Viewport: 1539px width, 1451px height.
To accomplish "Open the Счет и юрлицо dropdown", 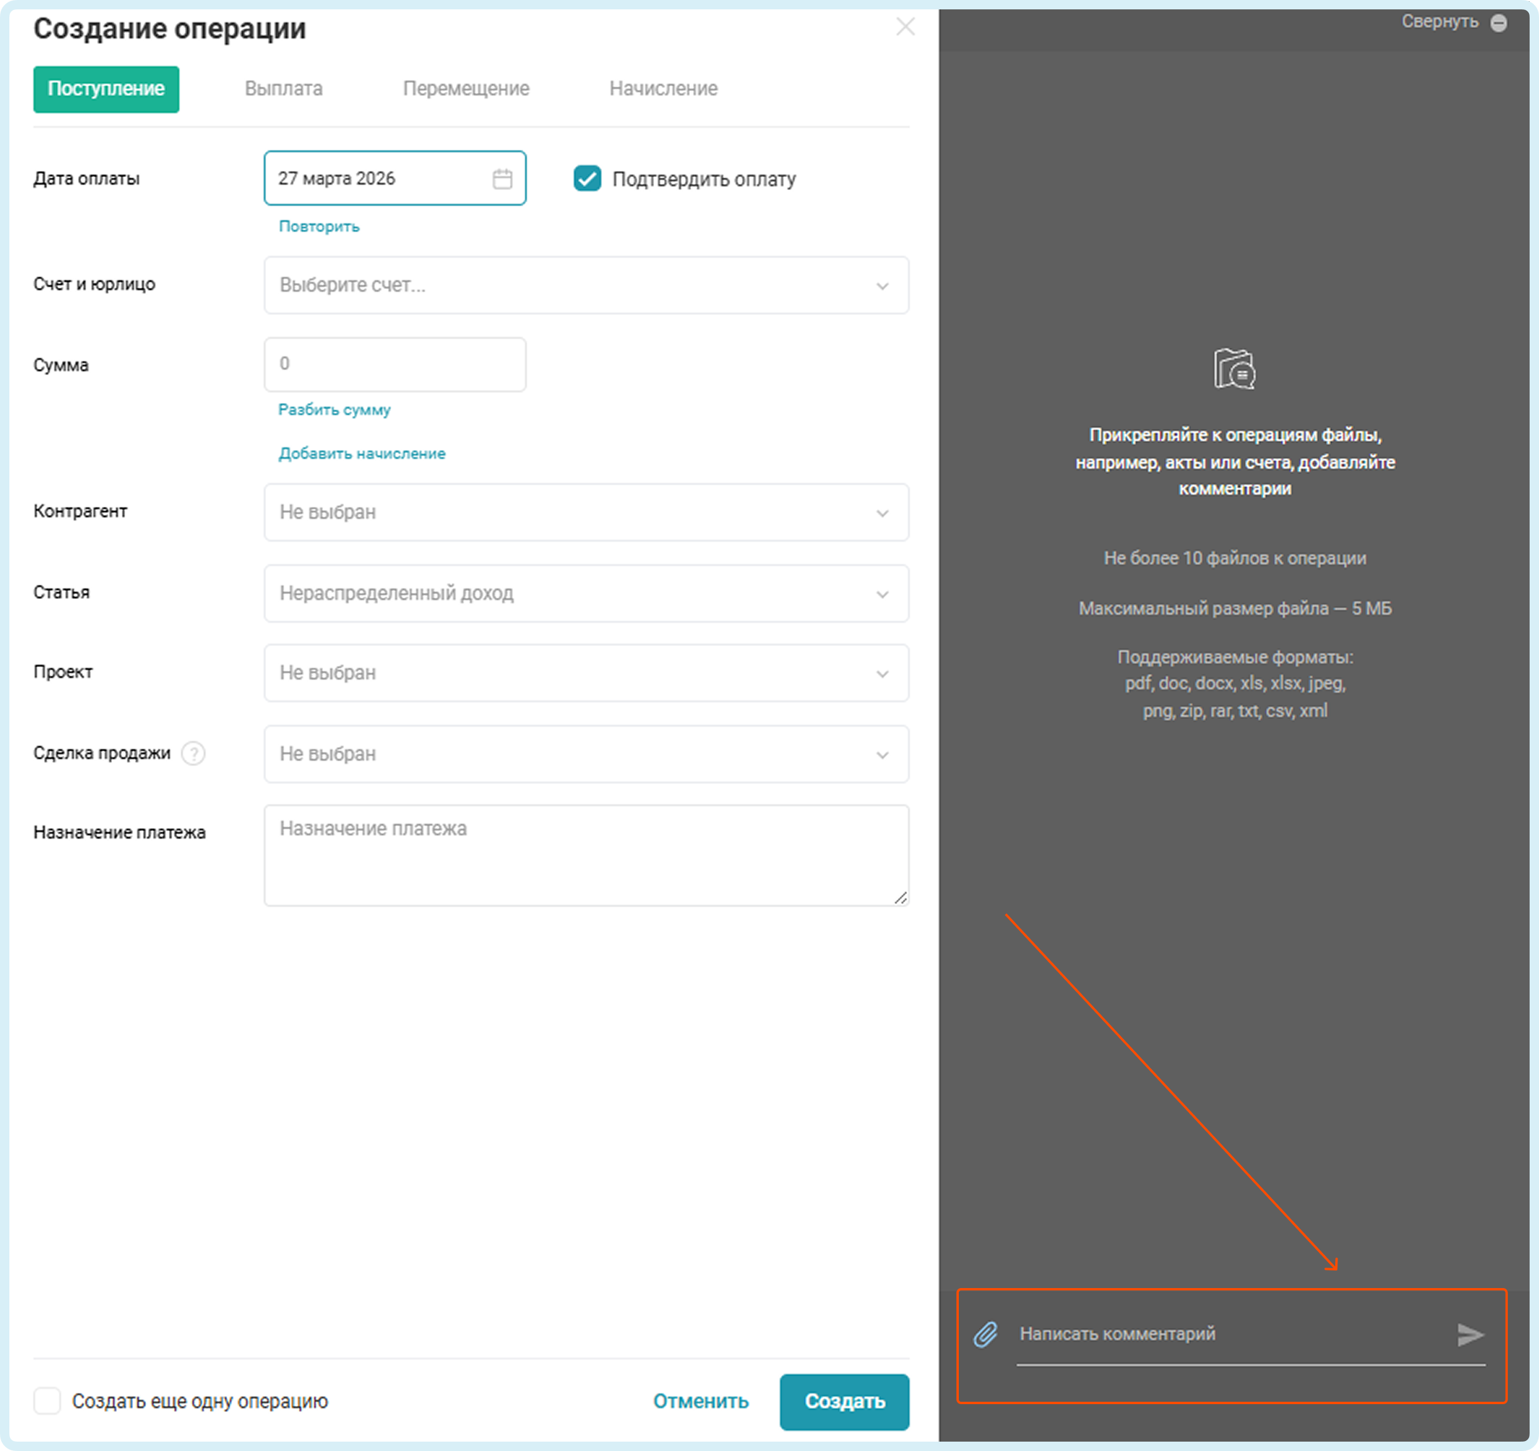I will pyautogui.click(x=586, y=285).
